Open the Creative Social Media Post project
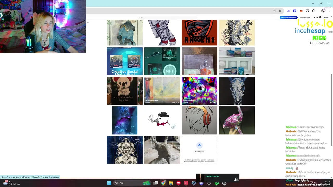 [125, 61]
